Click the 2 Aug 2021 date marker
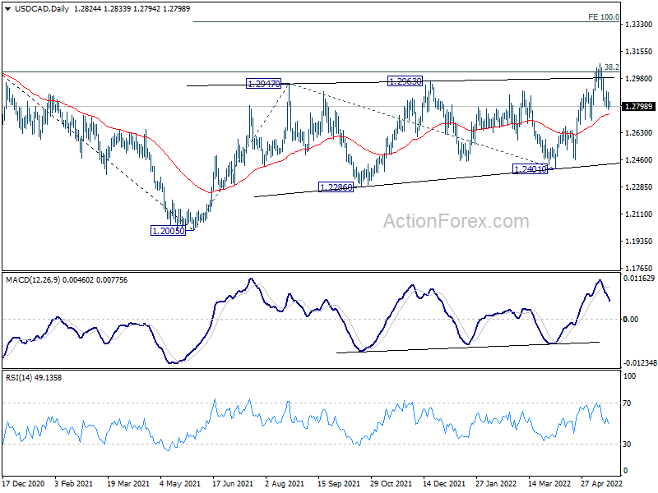The height and width of the screenshot is (493, 658). (x=287, y=485)
